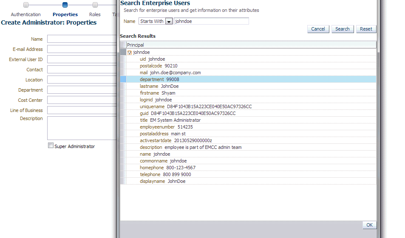Cancel the enterprise user search
This screenshot has height=238, width=405.
[318, 29]
